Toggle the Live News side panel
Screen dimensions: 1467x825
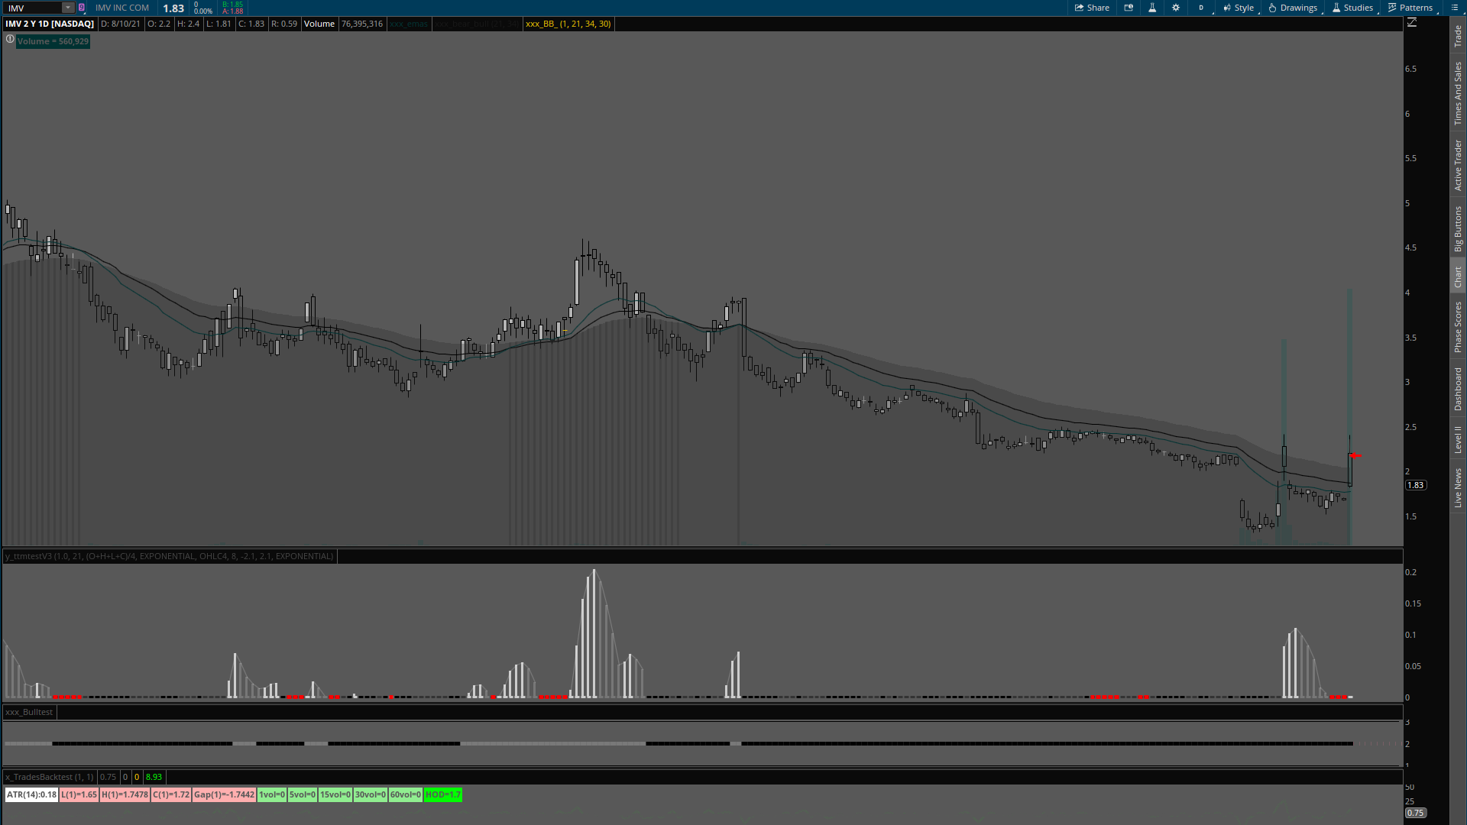pos(1458,487)
